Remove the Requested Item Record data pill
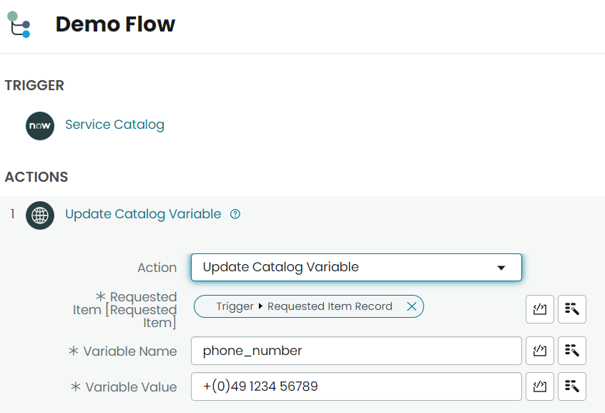Screen dimensions: 605x413 point(411,306)
